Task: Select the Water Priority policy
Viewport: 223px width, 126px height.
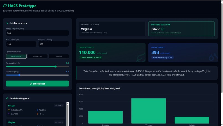Action: point(37,56)
